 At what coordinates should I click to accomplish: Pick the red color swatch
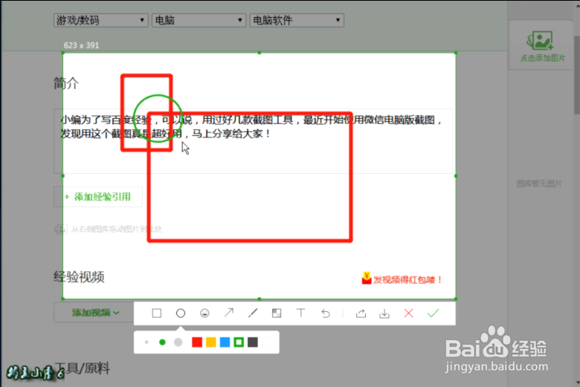point(197,342)
